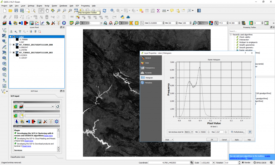Toggle visibility of the ndwi layer
275x165 pixels.
click(x=13, y=37)
